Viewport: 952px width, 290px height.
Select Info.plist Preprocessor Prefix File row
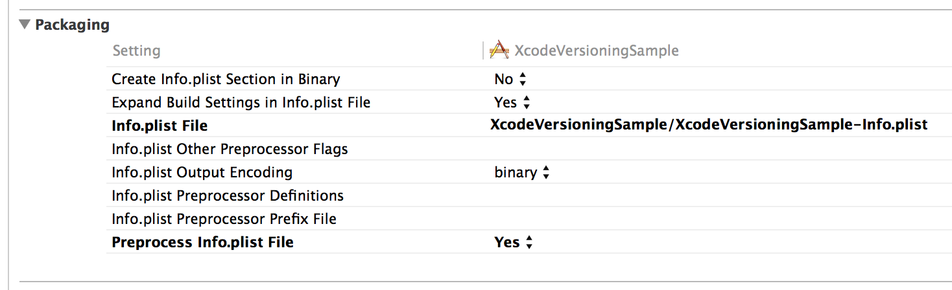pos(529,219)
